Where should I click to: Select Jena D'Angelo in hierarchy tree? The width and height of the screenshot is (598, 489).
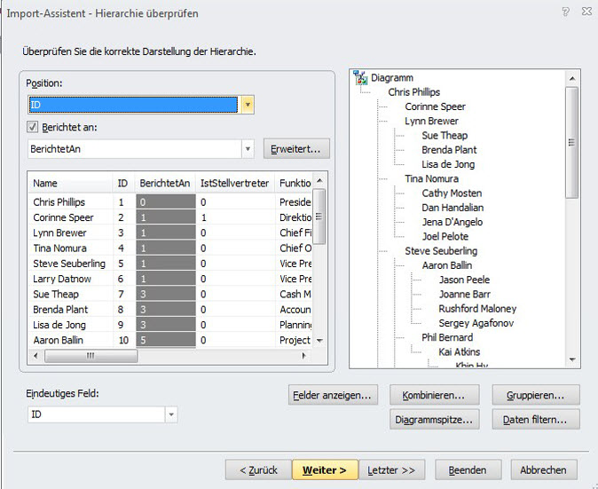pyautogui.click(x=452, y=222)
